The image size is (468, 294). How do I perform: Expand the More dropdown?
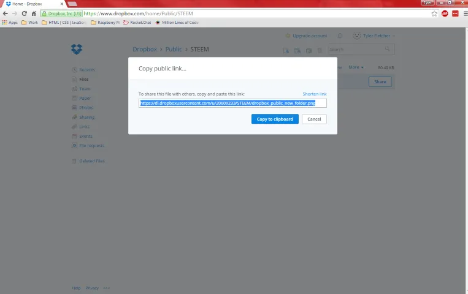(x=356, y=67)
